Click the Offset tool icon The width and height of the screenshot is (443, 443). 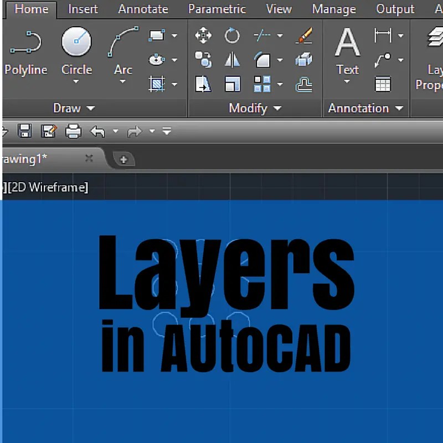pyautogui.click(x=304, y=84)
